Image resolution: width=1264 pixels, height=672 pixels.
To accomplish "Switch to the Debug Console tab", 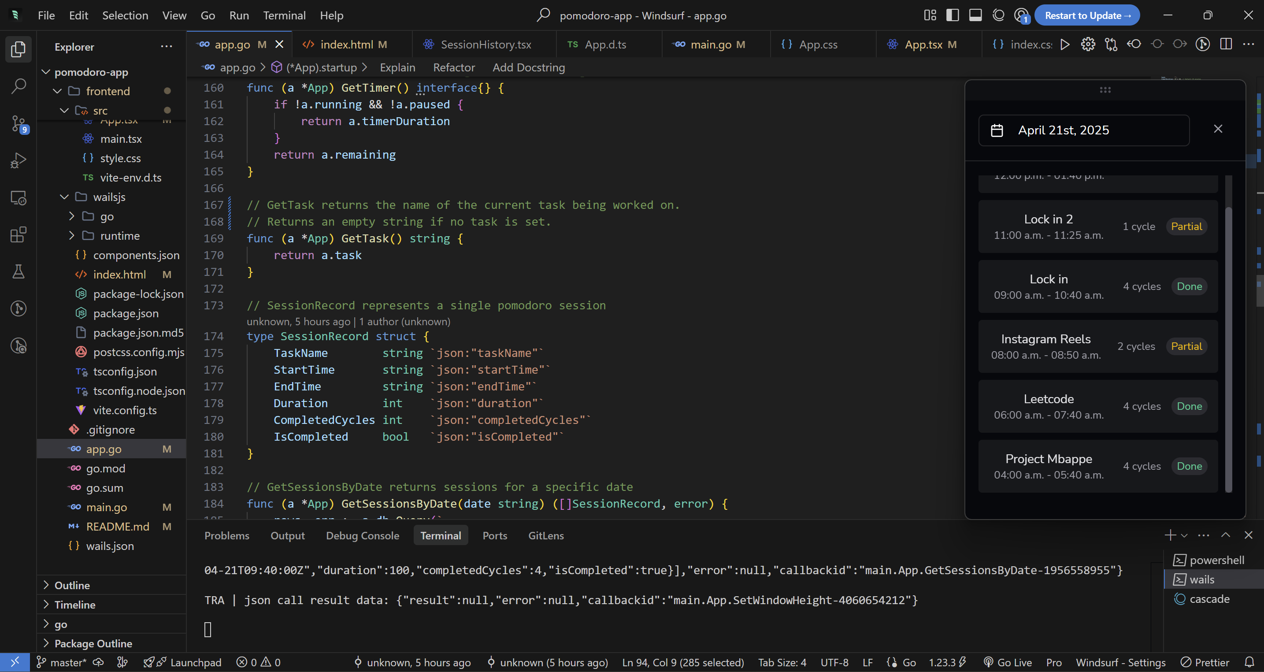I will pyautogui.click(x=362, y=535).
